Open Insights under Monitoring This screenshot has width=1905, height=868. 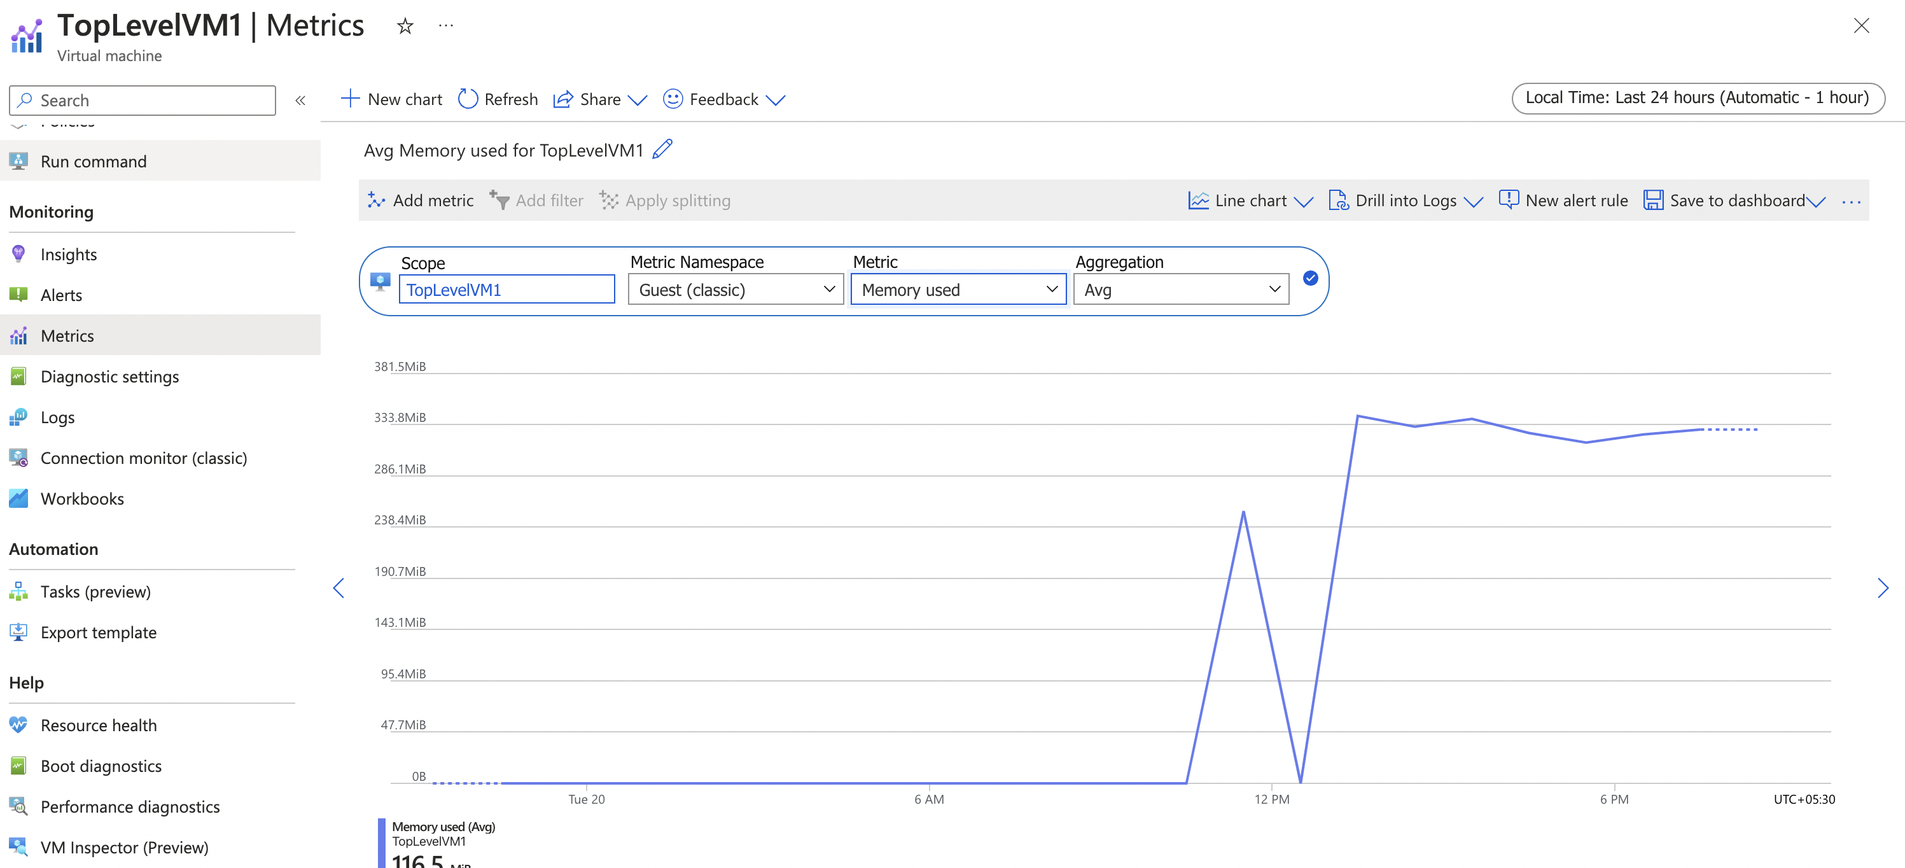69,254
